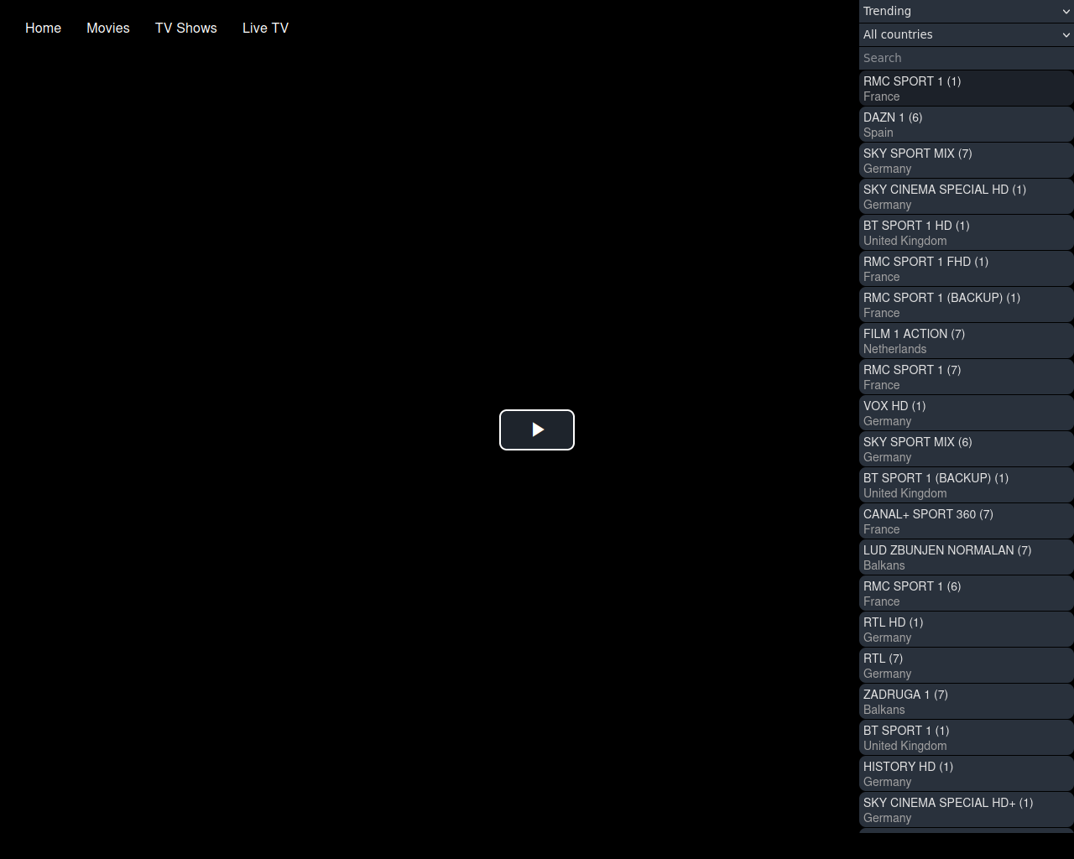Switch to the Live TV page
The image size is (1074, 859).
click(x=265, y=28)
